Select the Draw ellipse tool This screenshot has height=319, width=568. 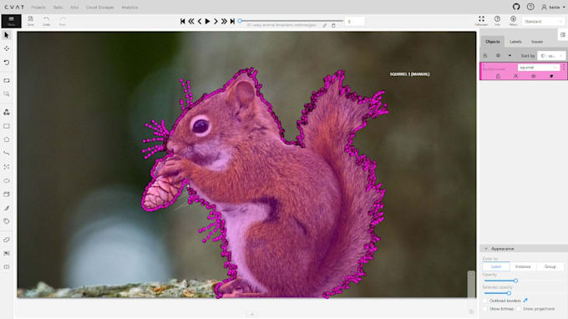coord(7,180)
